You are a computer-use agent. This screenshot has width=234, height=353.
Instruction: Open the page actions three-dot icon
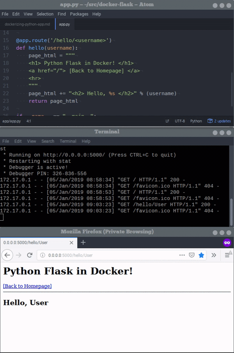[x=182, y=255]
